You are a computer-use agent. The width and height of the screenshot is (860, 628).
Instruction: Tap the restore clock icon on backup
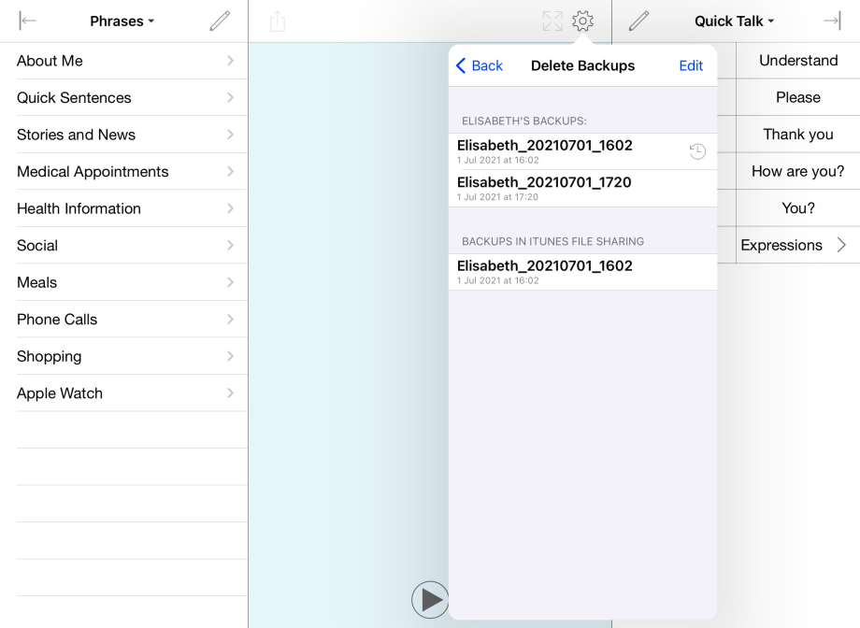697,151
